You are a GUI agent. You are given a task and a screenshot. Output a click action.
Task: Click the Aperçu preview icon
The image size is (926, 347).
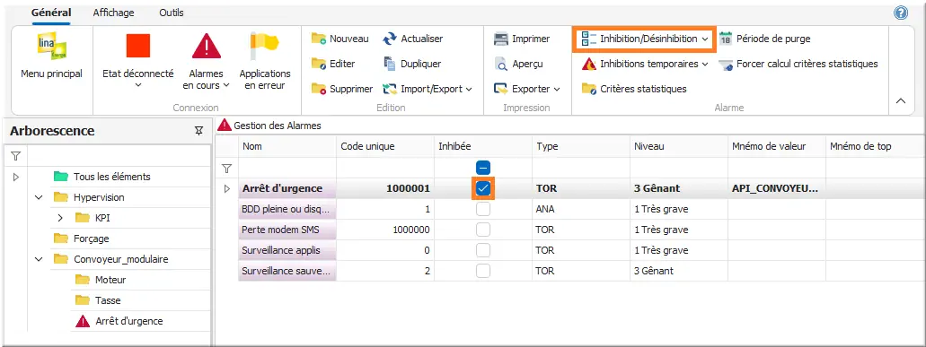tap(501, 64)
